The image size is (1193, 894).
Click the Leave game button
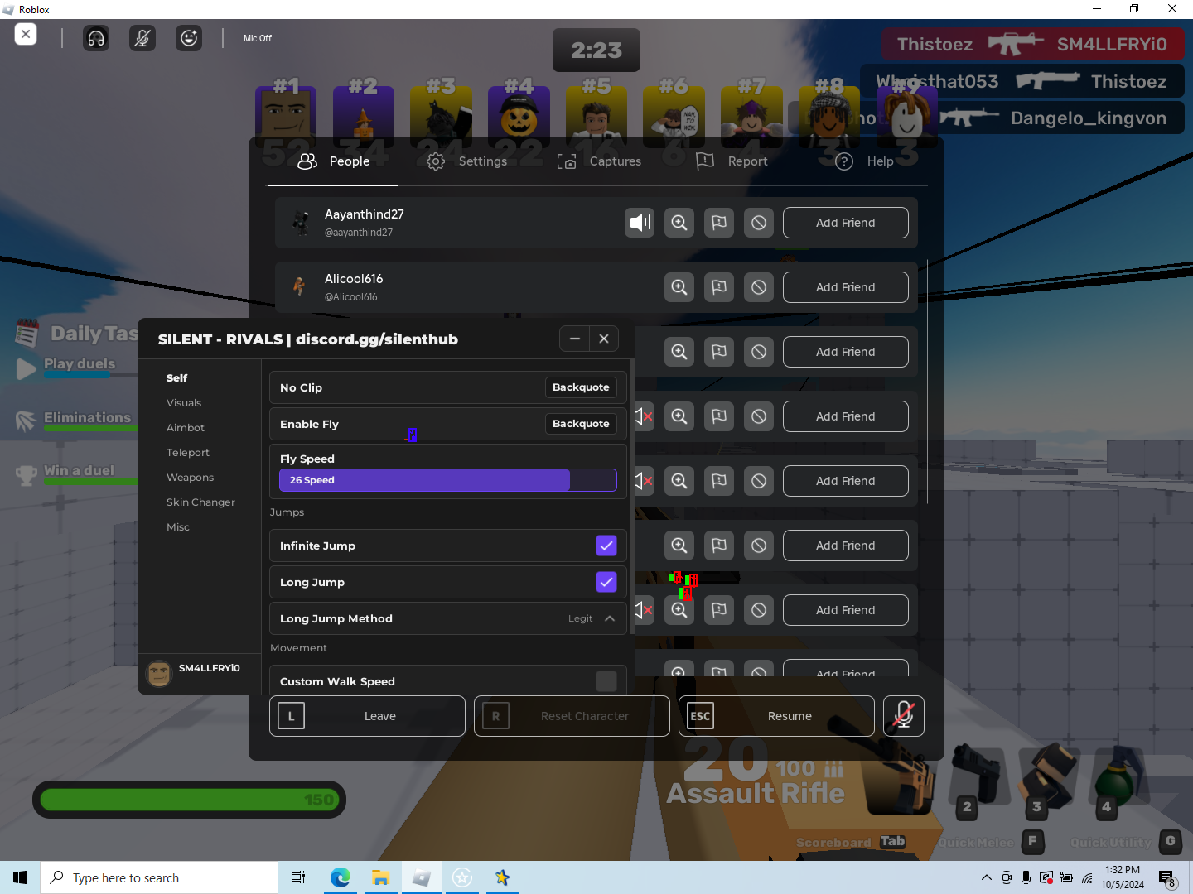(x=367, y=716)
